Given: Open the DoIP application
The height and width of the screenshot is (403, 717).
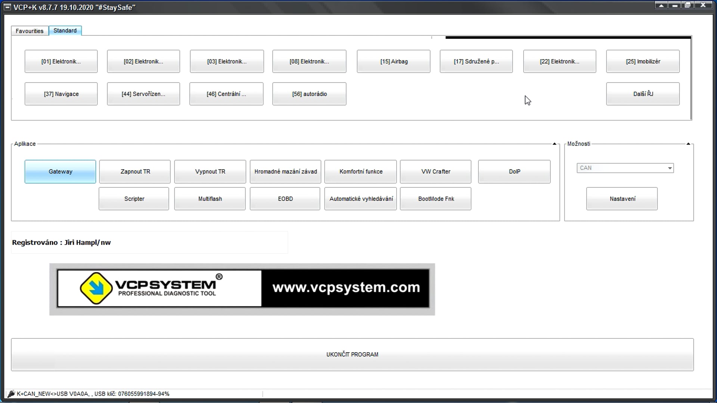Looking at the screenshot, I should [514, 172].
